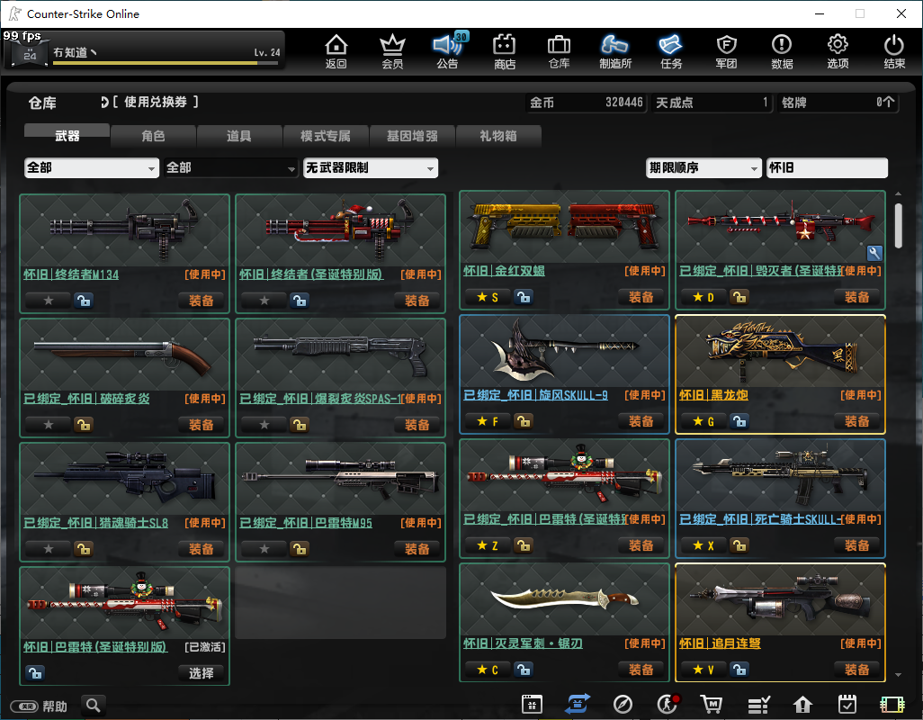
Task: Toggle the 帮助 help switch
Action: click(x=24, y=706)
